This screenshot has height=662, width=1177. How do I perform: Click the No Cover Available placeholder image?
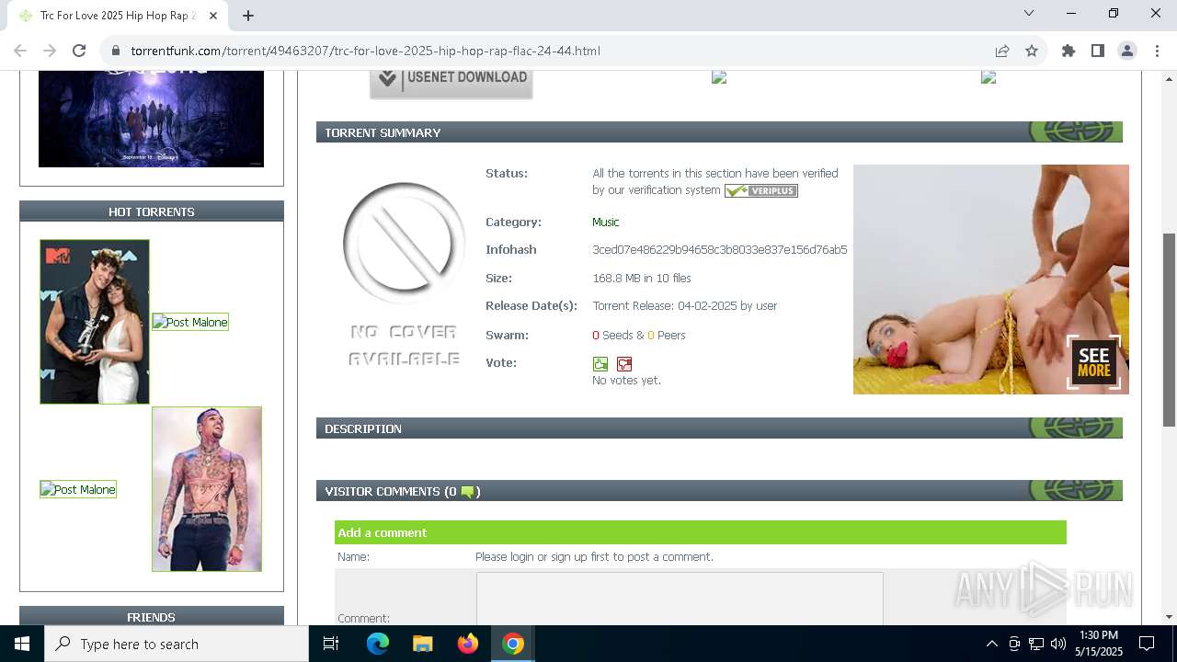click(404, 275)
